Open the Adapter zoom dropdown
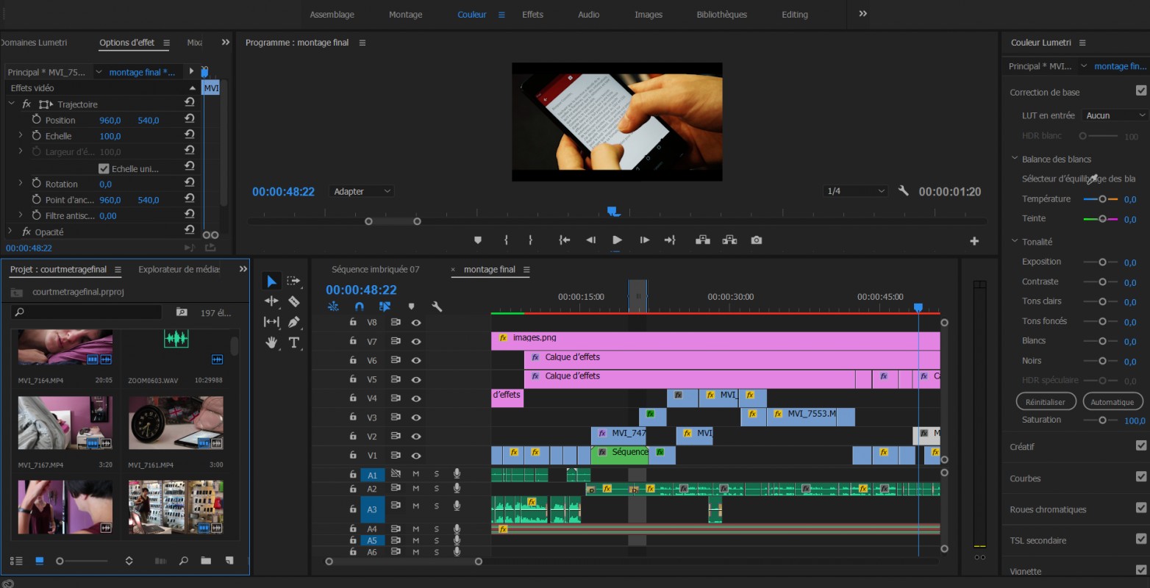The height and width of the screenshot is (588, 1150). pos(361,191)
